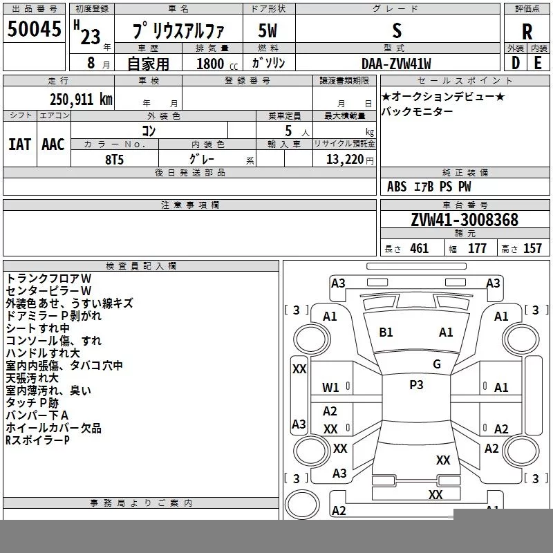Select equipment line ABS エアB PS PW

click(429, 187)
